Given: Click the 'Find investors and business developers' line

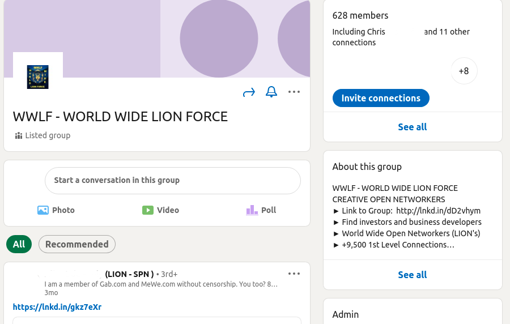Looking at the screenshot, I should [407, 222].
